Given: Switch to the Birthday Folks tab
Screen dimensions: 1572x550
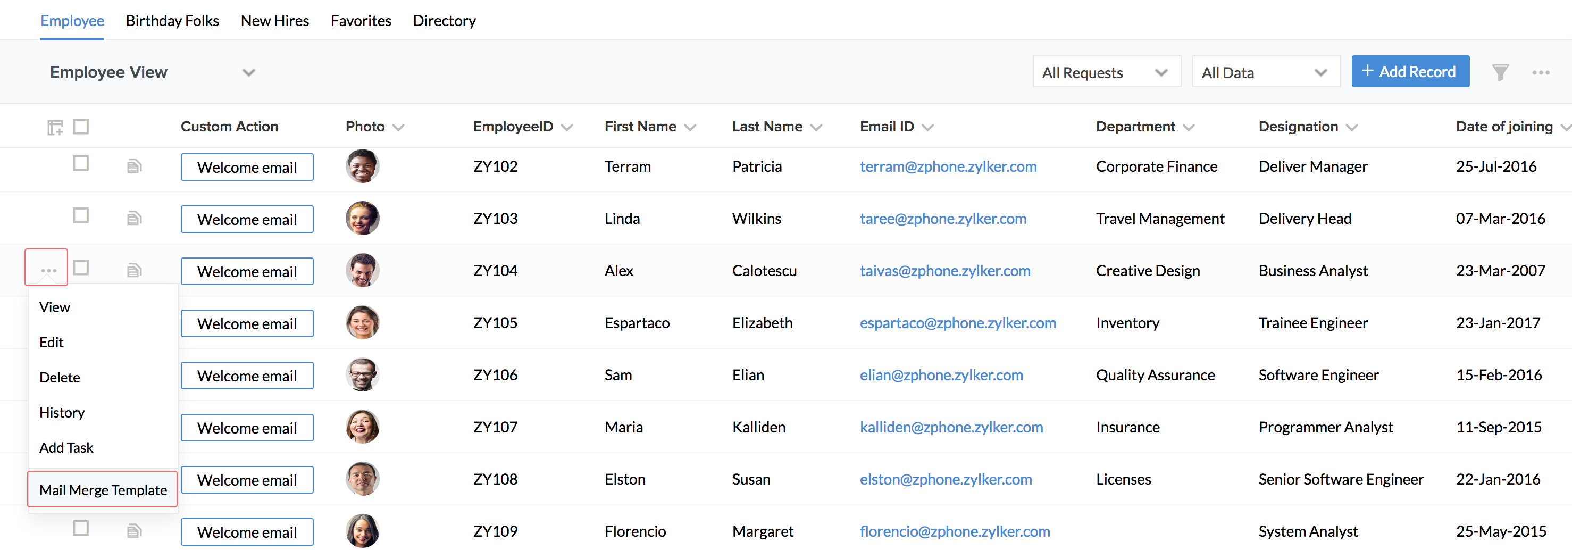Looking at the screenshot, I should coord(172,21).
